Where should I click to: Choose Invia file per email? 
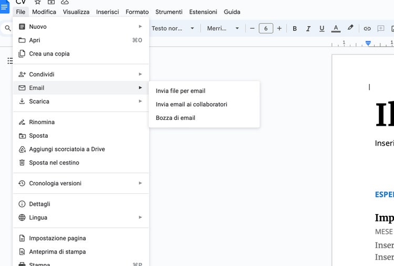coord(181,91)
